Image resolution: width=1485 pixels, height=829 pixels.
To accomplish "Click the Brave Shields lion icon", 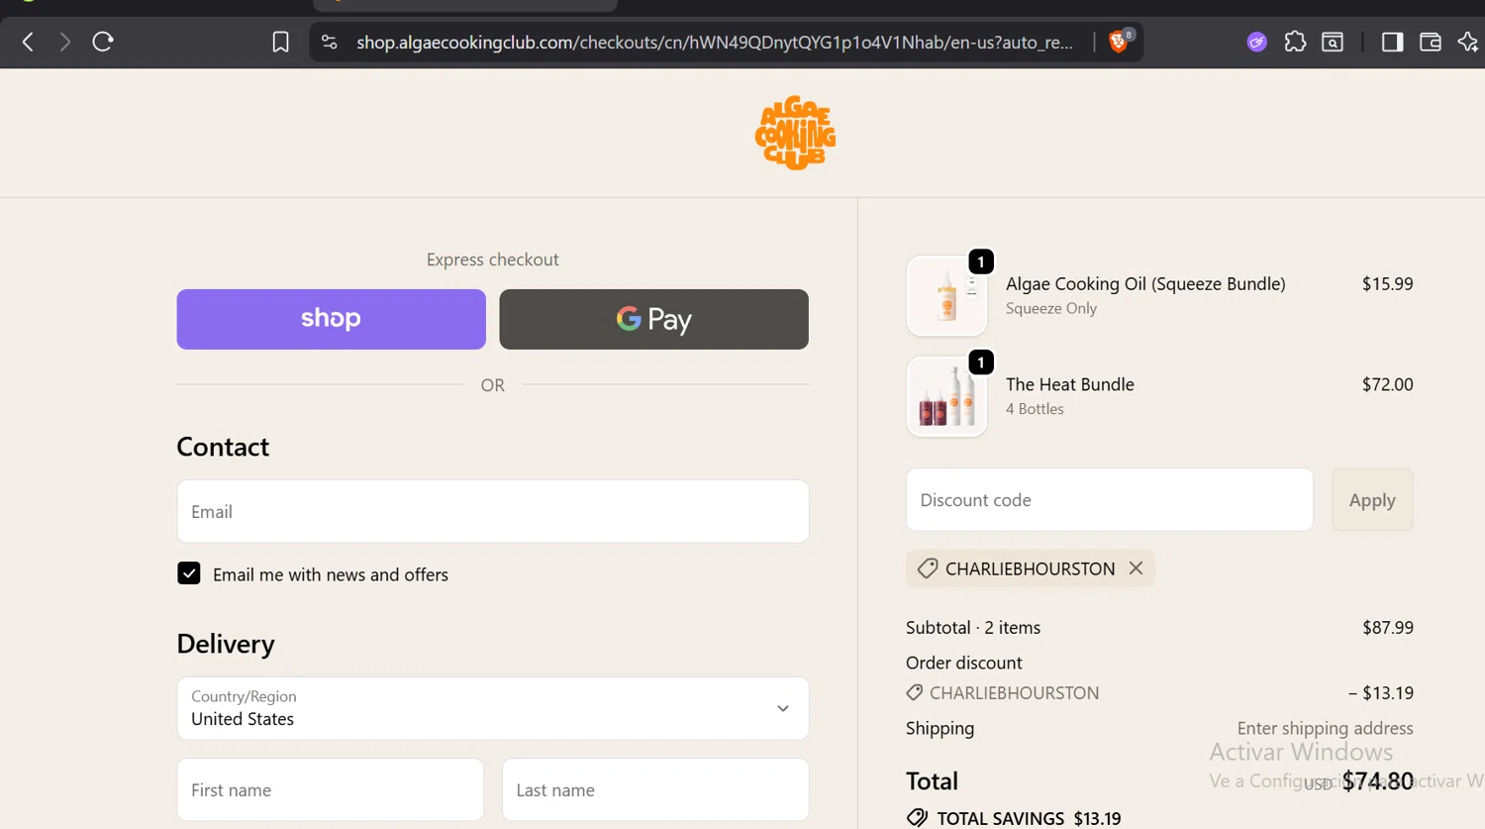I will point(1119,42).
